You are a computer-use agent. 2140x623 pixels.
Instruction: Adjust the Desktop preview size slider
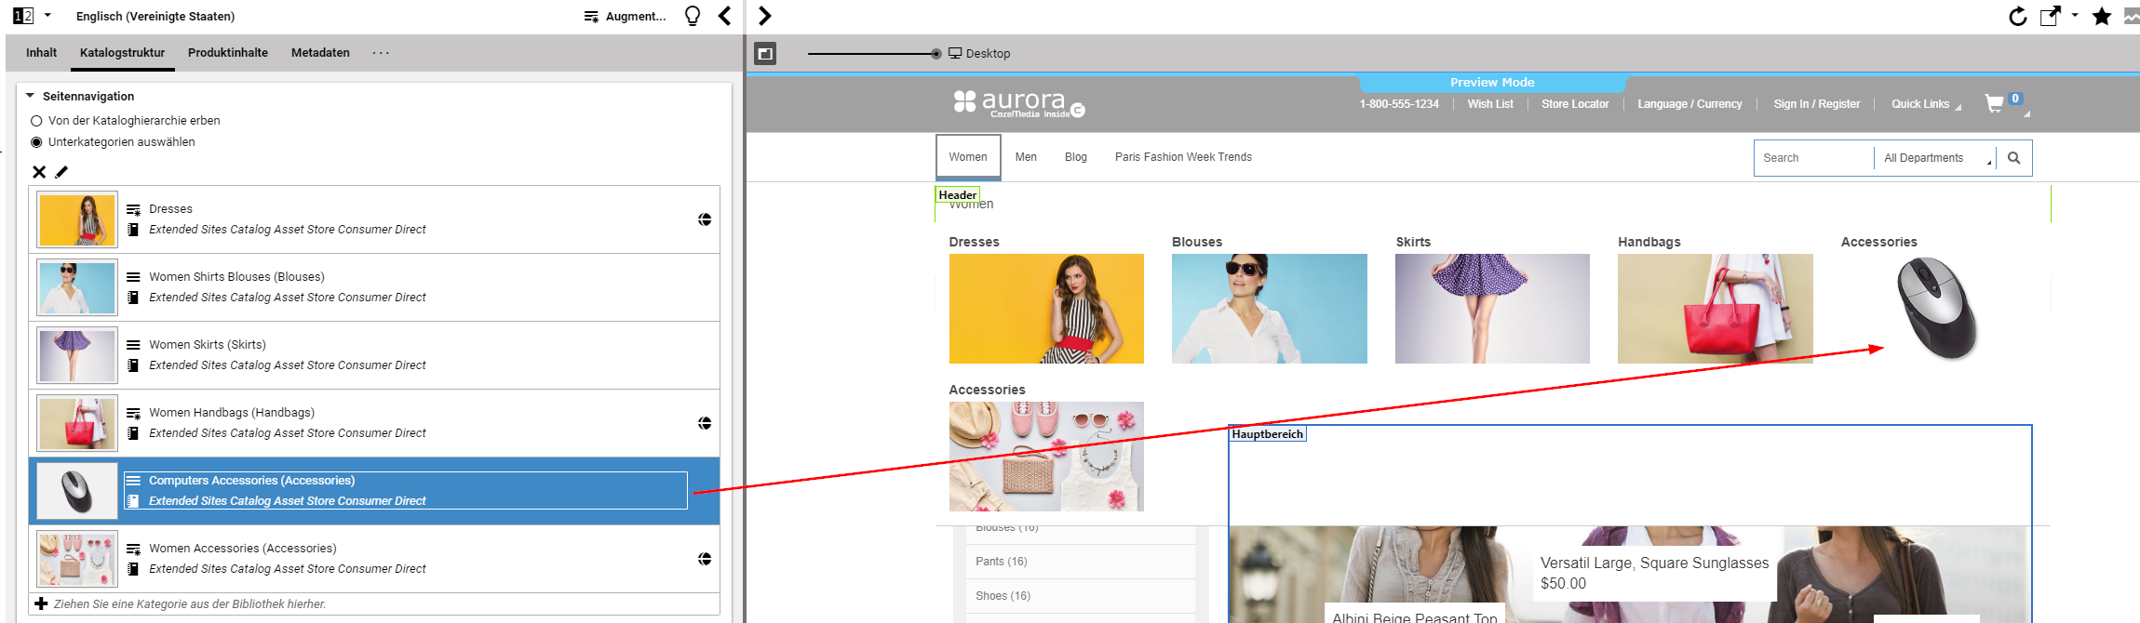tap(935, 54)
